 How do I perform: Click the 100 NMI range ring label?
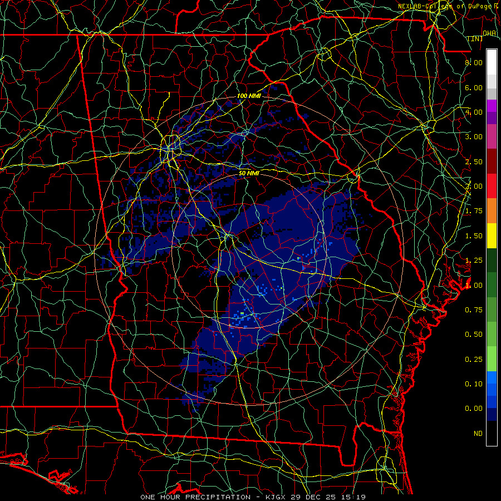(x=249, y=96)
